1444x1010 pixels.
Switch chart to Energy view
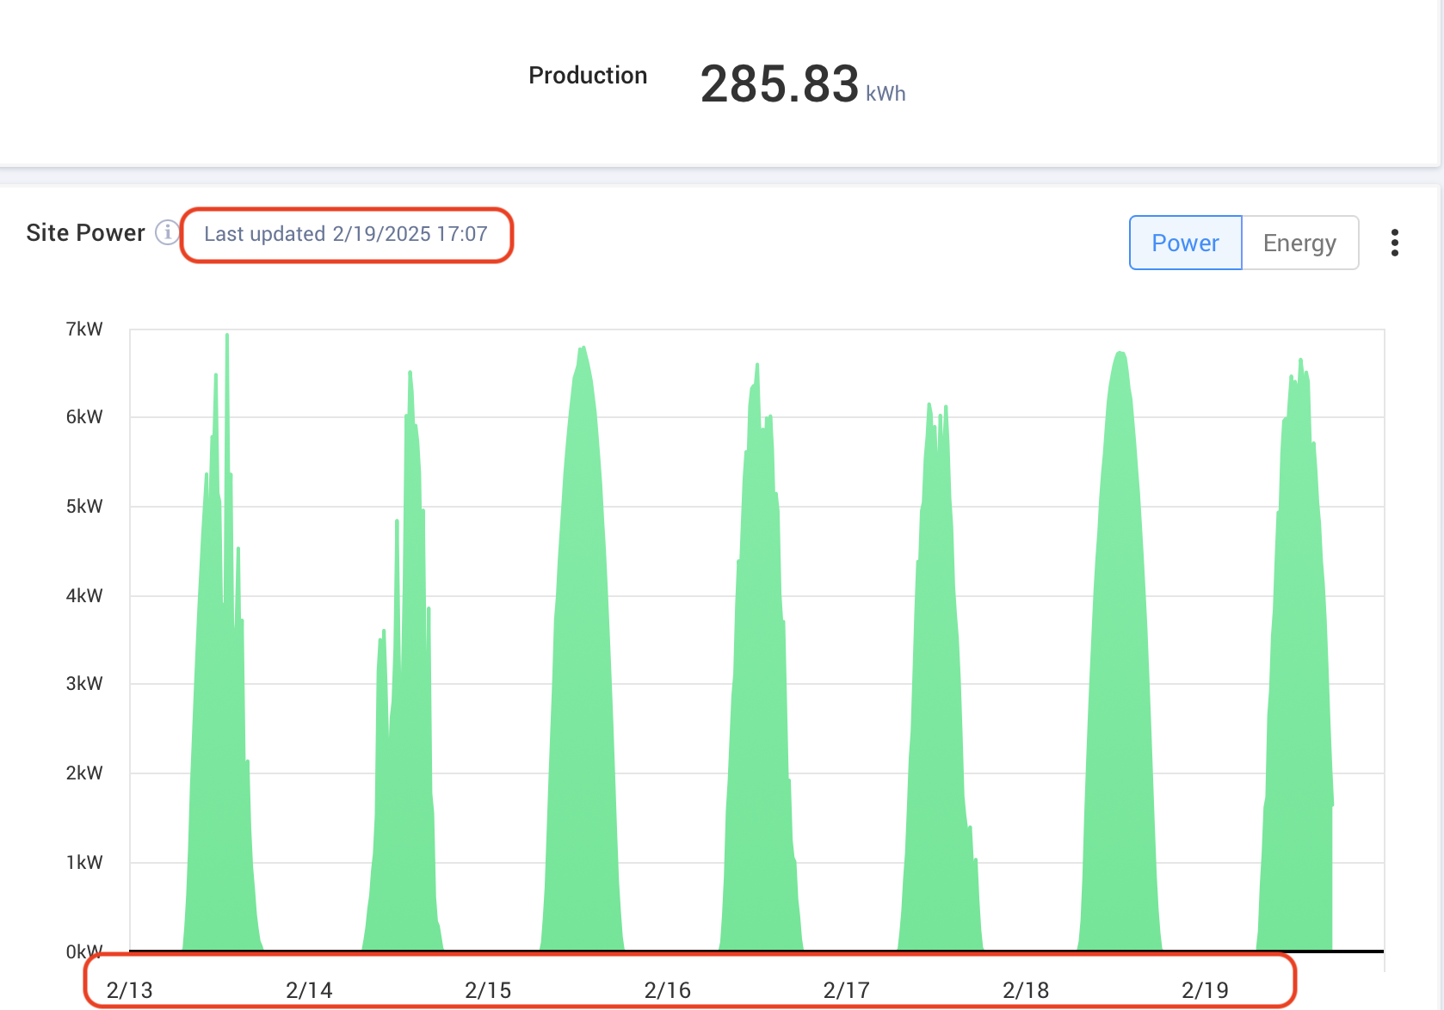click(1299, 243)
